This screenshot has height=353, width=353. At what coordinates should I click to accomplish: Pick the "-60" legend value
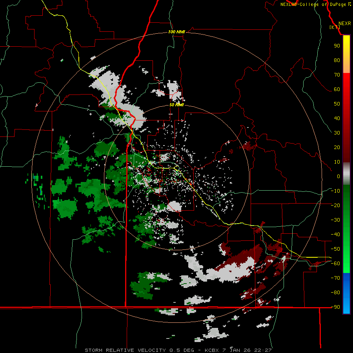click(335, 264)
